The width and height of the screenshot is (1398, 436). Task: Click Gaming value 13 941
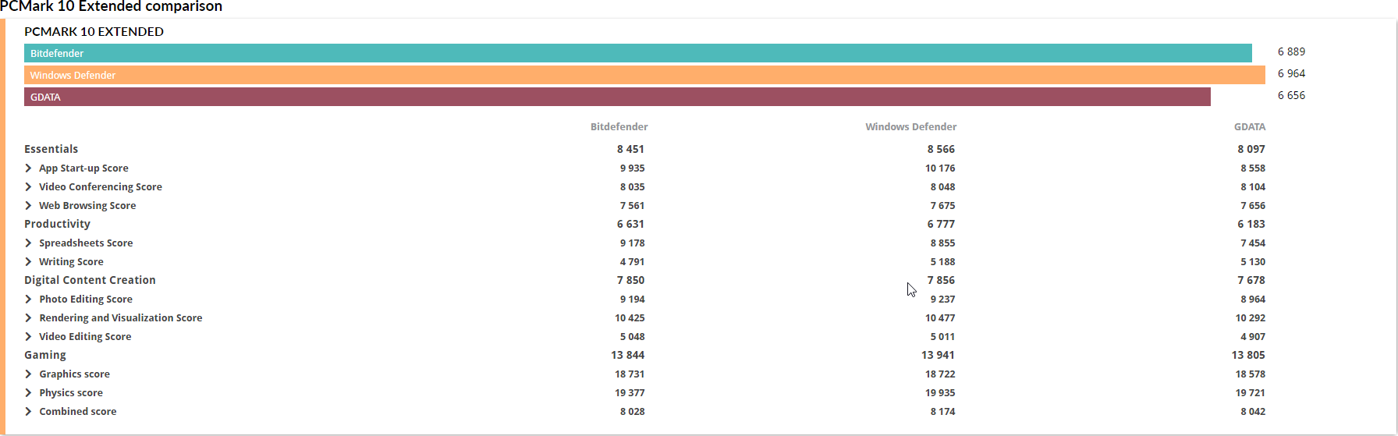pos(938,355)
